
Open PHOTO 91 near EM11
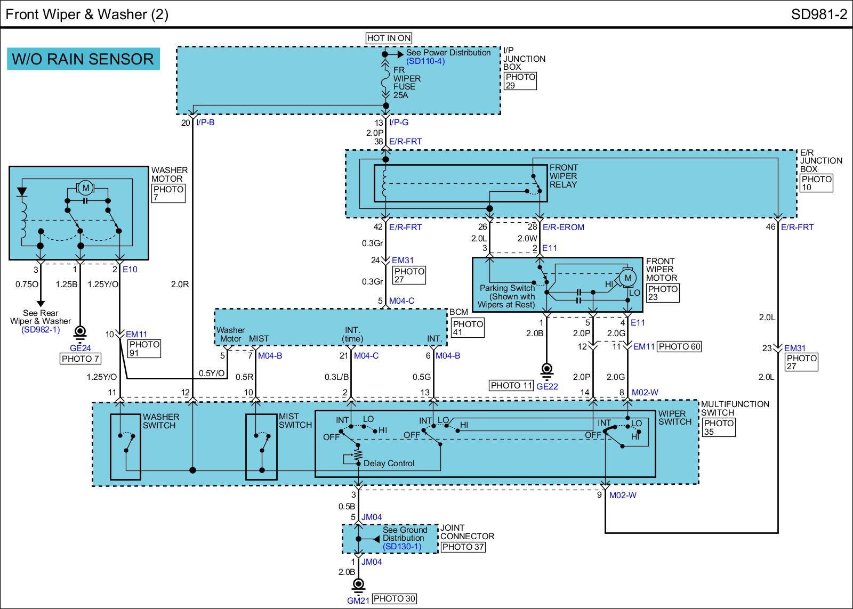144,348
